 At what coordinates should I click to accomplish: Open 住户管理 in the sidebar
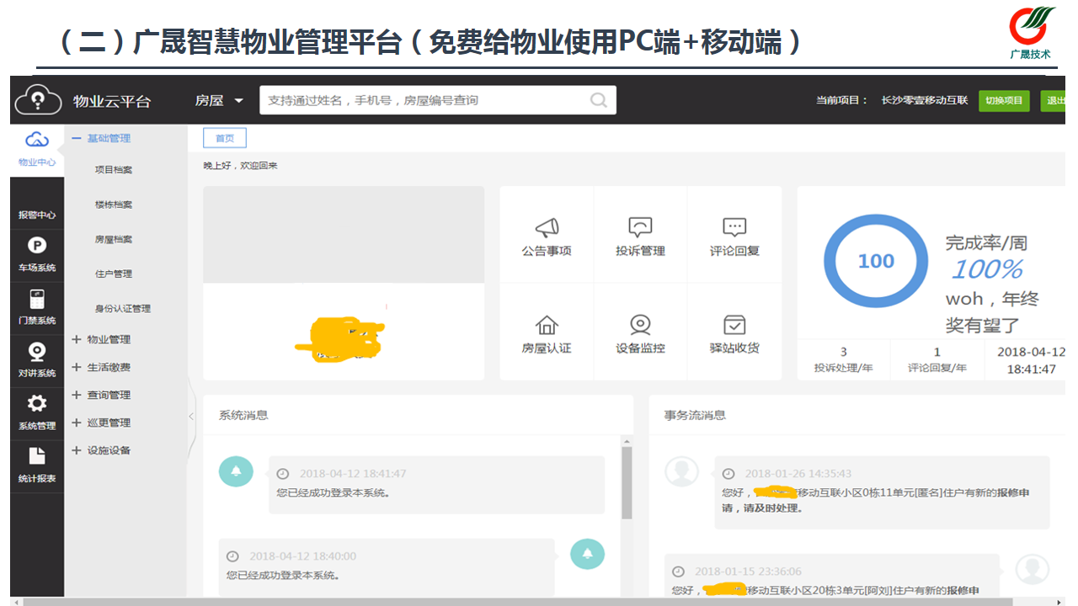[114, 274]
